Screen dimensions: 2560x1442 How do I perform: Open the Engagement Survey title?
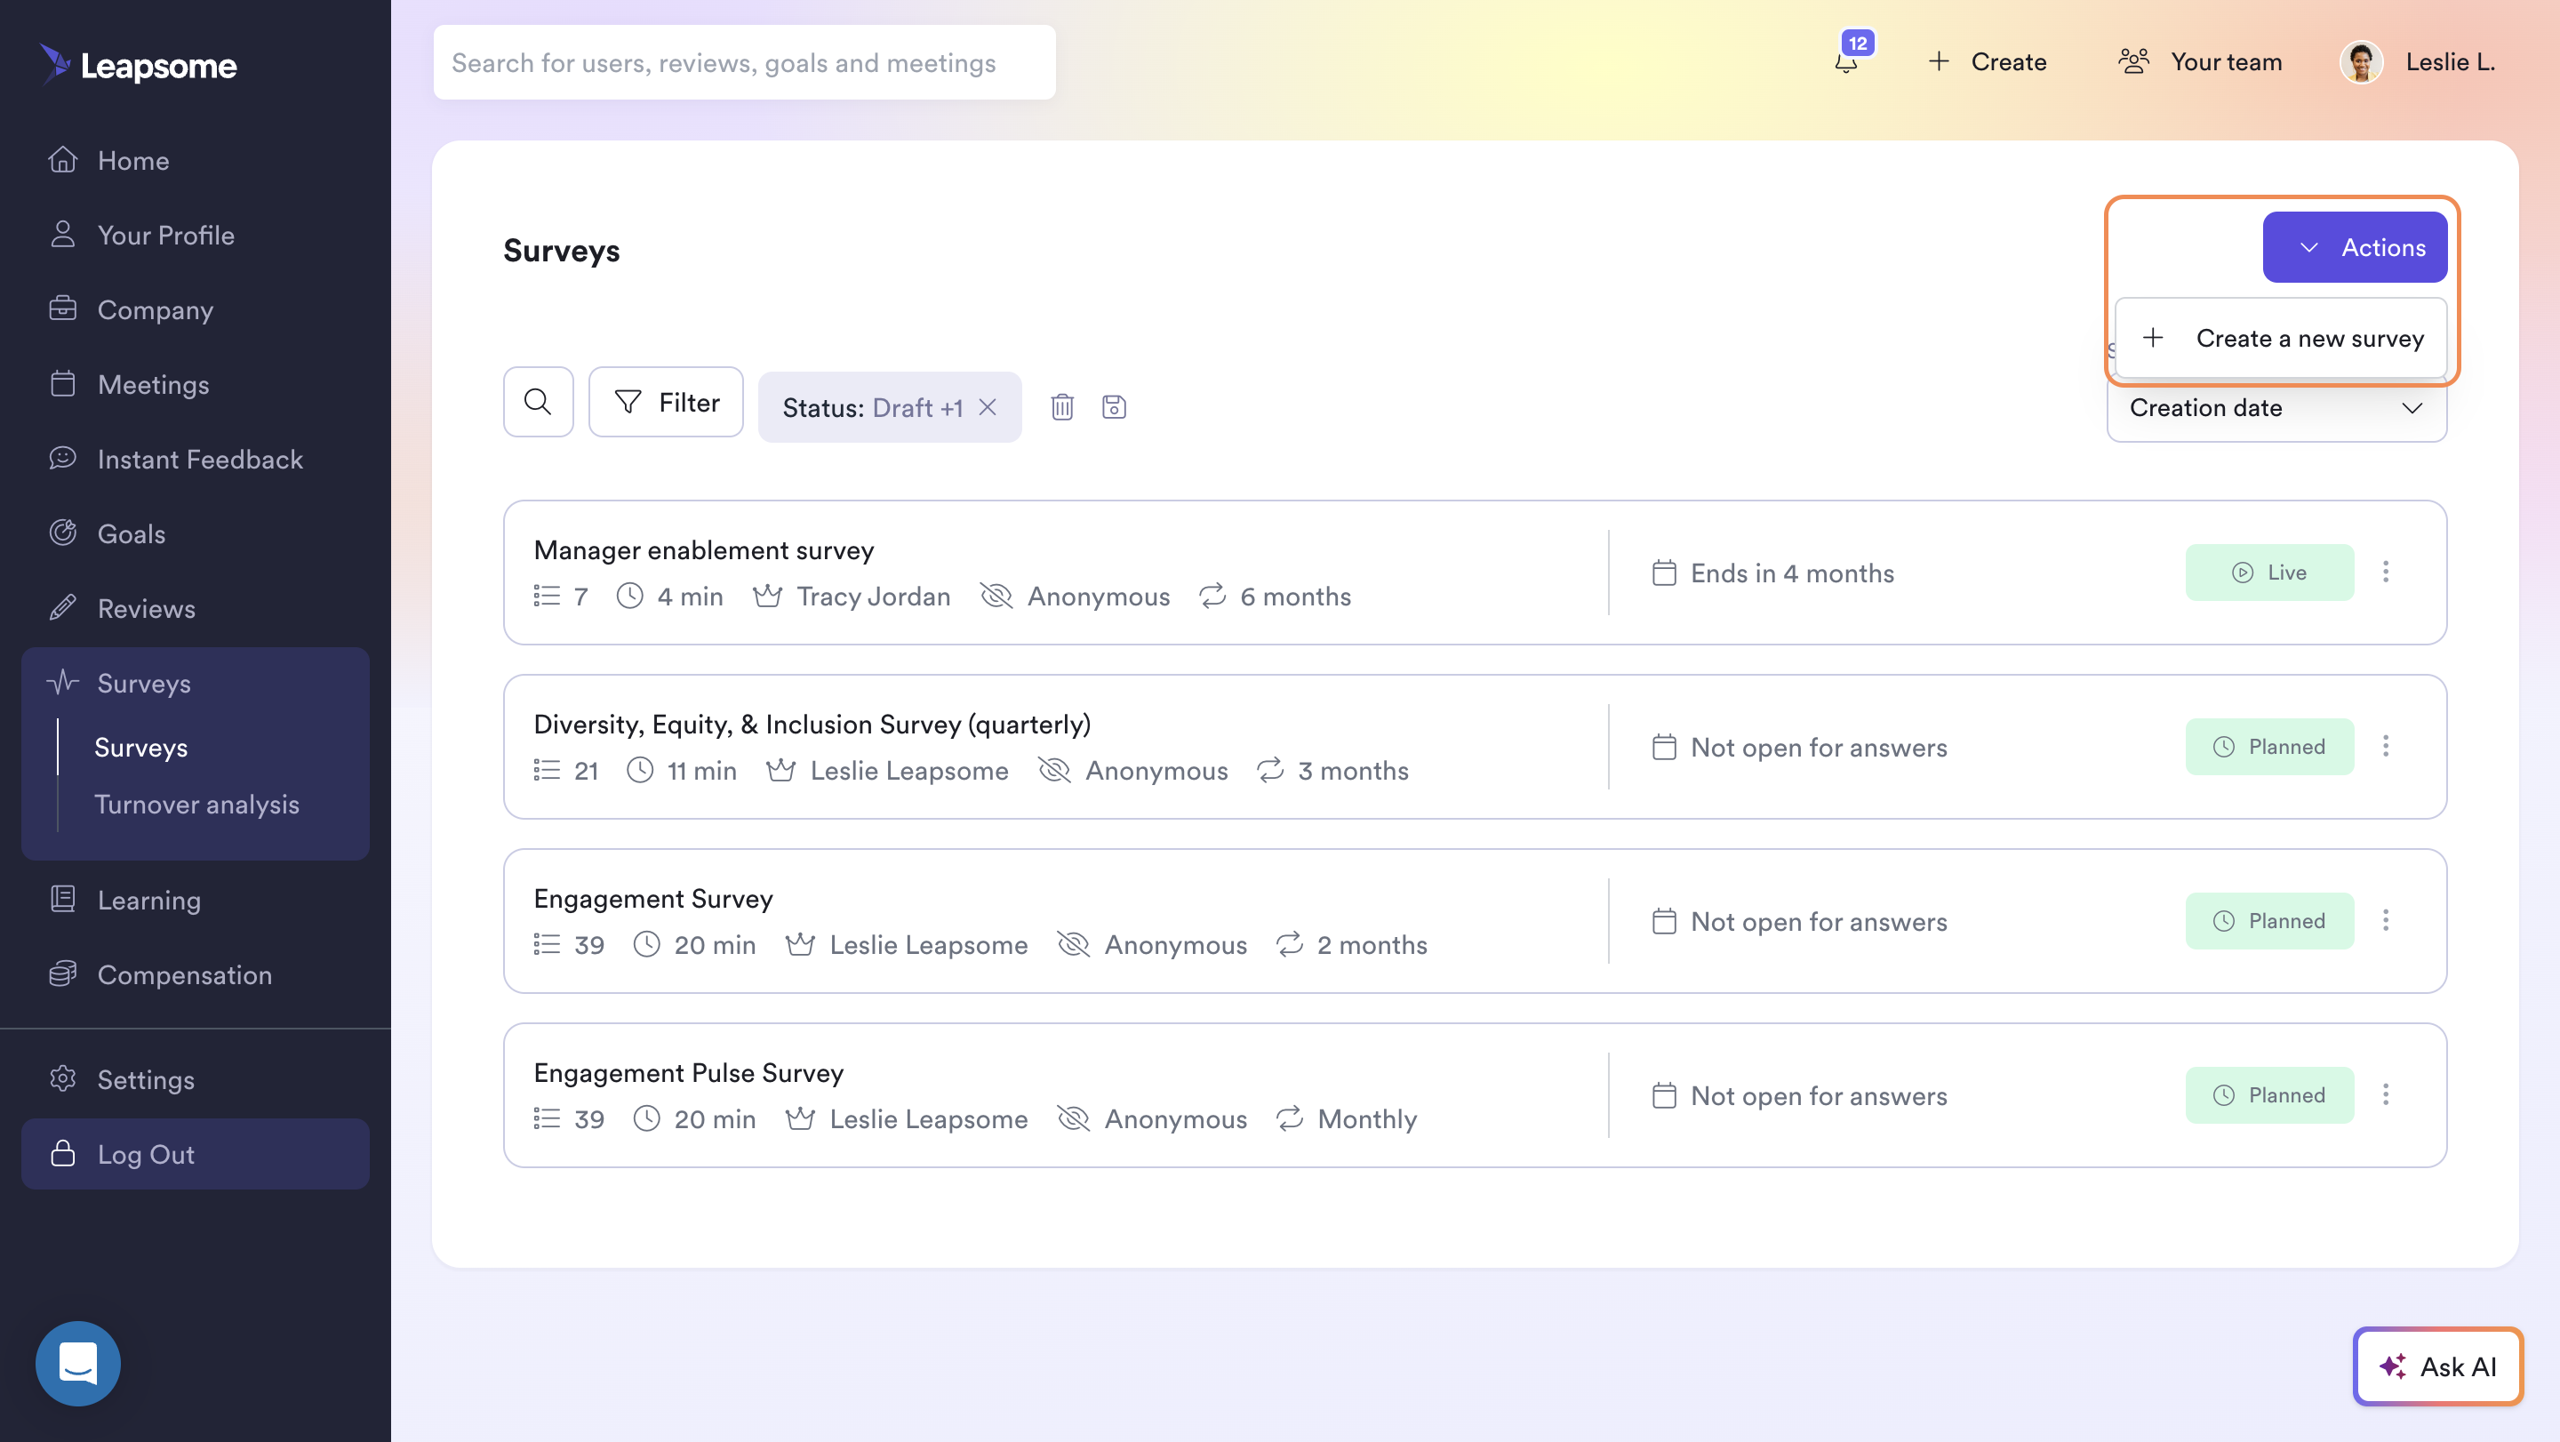[x=653, y=900]
